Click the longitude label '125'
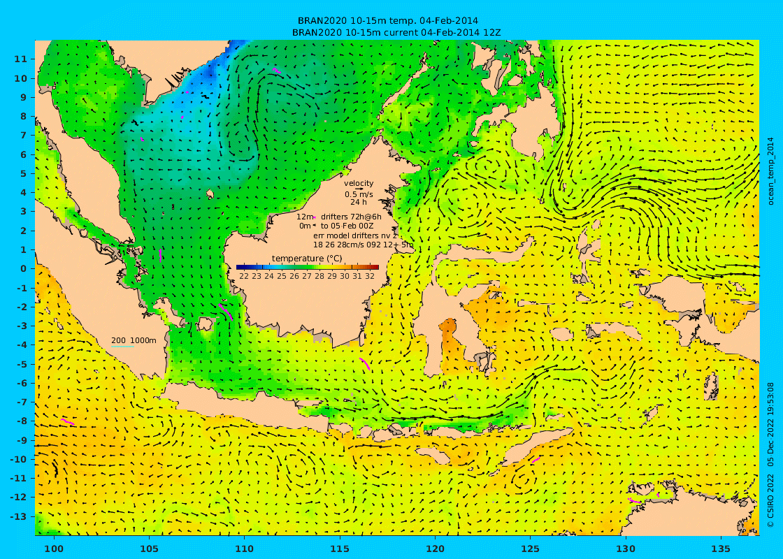 (x=531, y=548)
